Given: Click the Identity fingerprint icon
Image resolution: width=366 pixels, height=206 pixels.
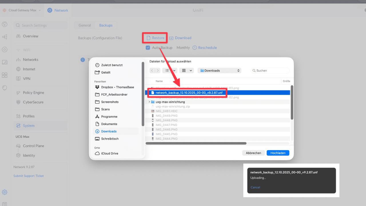Looking at the screenshot, I should coord(18,155).
